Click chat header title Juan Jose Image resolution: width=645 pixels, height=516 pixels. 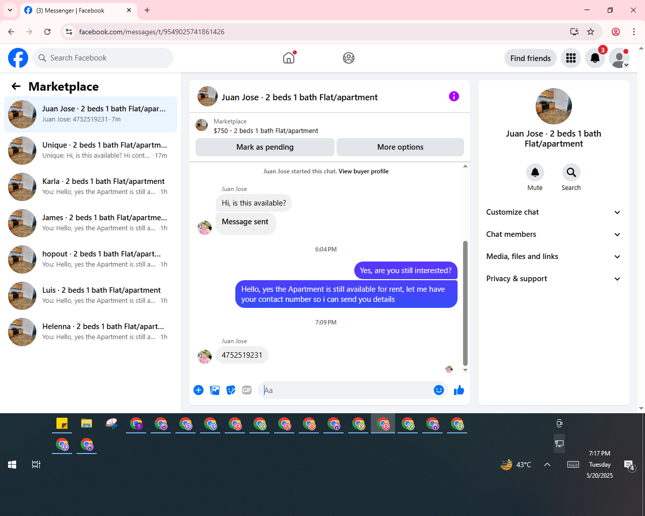click(x=299, y=97)
